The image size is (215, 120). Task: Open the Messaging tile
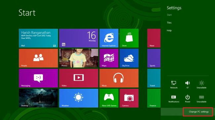[x=38, y=78]
